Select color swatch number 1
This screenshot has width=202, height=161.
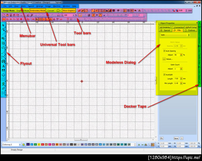28,145
